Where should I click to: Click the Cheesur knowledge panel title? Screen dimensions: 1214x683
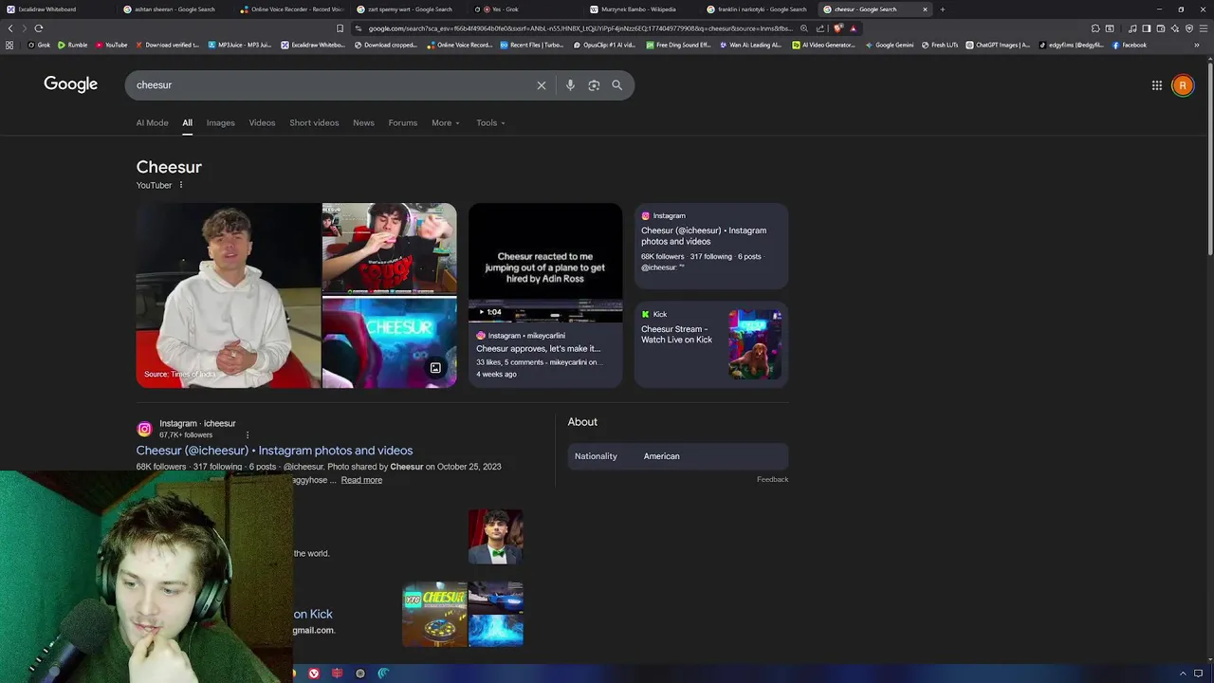169,167
